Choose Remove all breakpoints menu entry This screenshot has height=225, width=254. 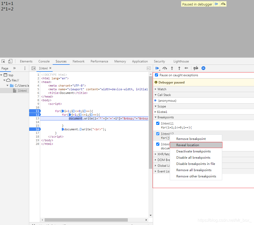point(196,170)
